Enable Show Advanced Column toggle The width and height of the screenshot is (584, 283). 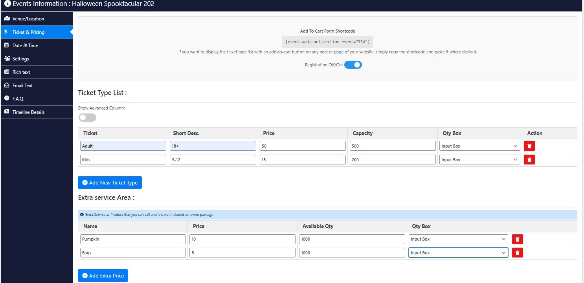tap(87, 117)
